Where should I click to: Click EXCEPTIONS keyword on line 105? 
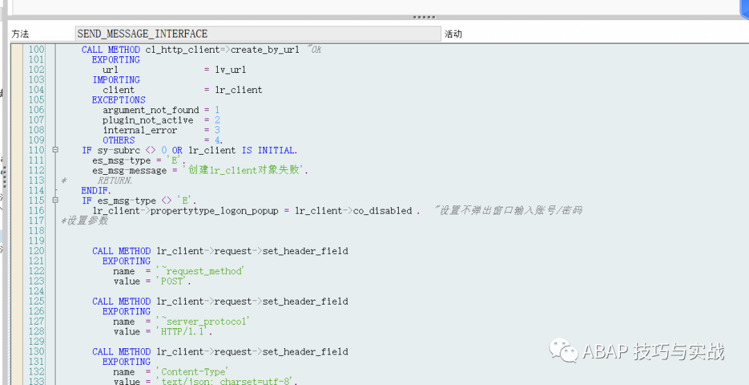(119, 100)
